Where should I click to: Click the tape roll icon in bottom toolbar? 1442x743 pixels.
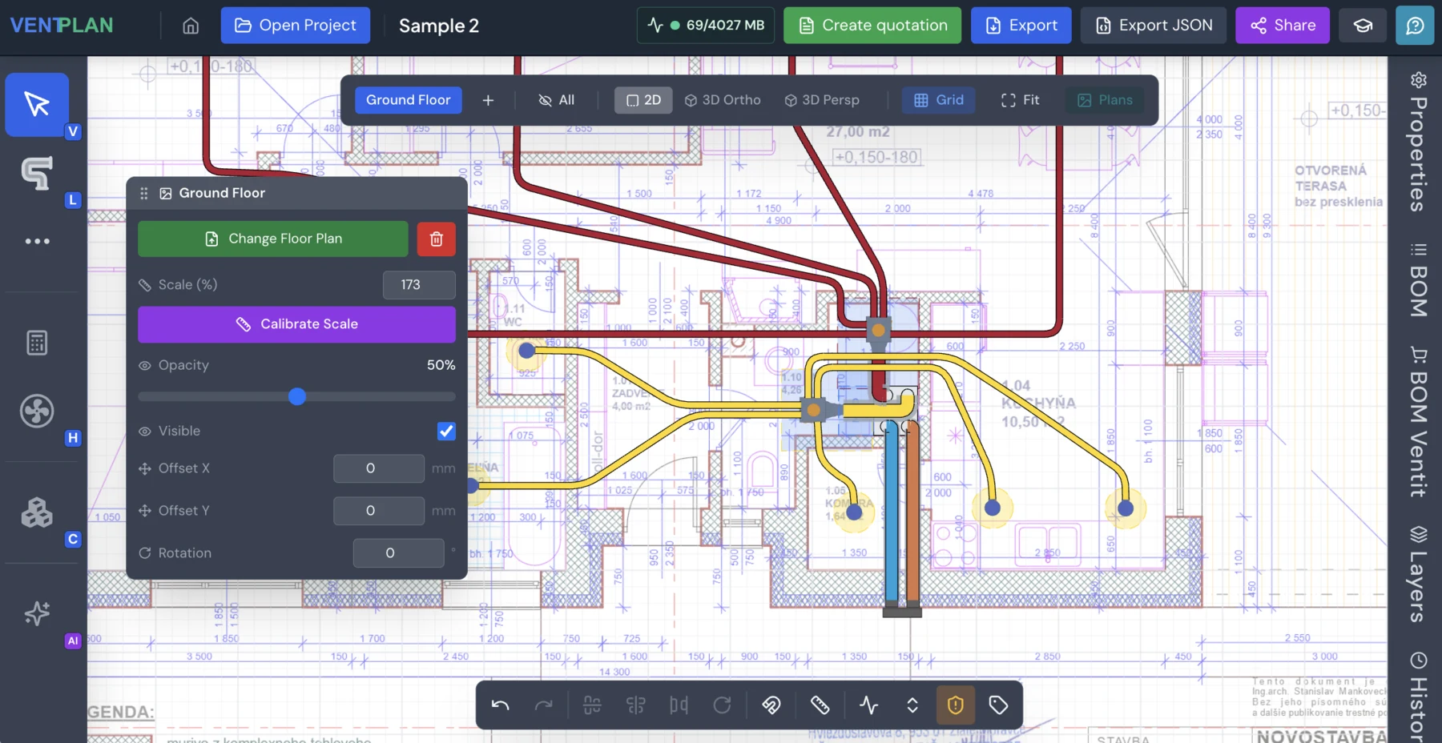coord(771,705)
